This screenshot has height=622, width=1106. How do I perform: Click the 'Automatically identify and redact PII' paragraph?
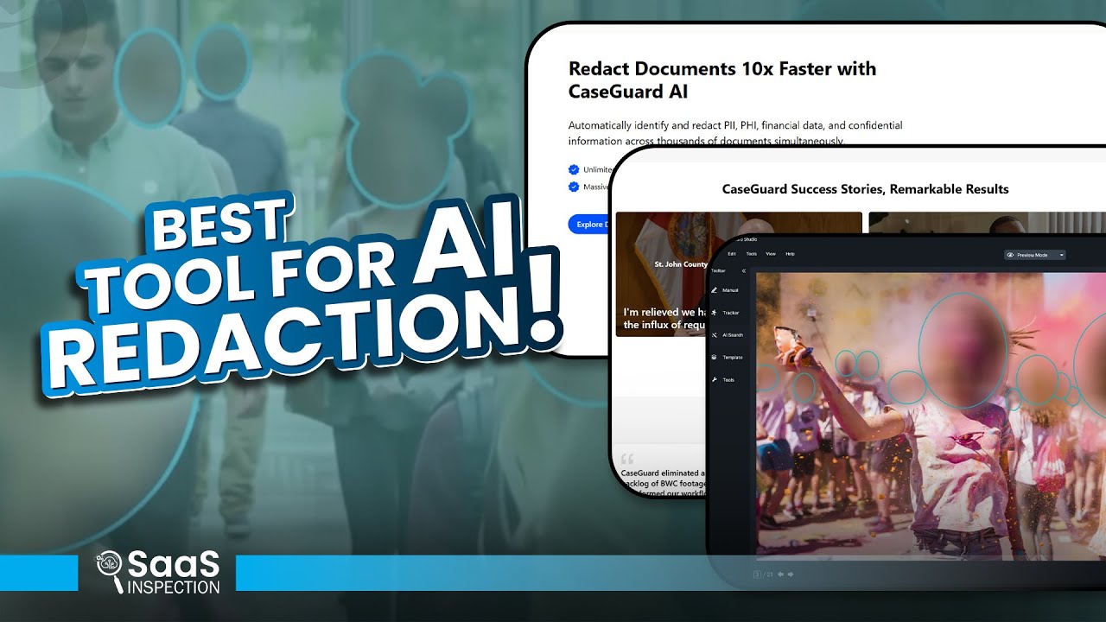coord(735,133)
